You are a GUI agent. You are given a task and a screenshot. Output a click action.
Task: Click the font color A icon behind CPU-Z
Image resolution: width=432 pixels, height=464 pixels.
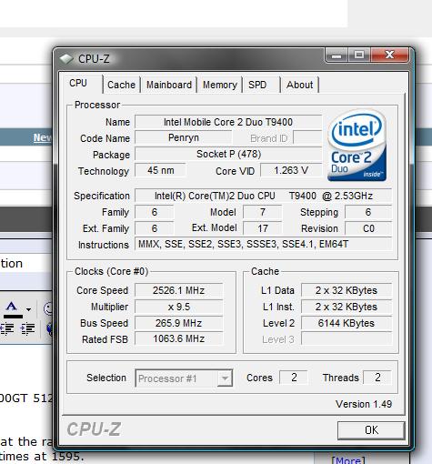(x=12, y=309)
